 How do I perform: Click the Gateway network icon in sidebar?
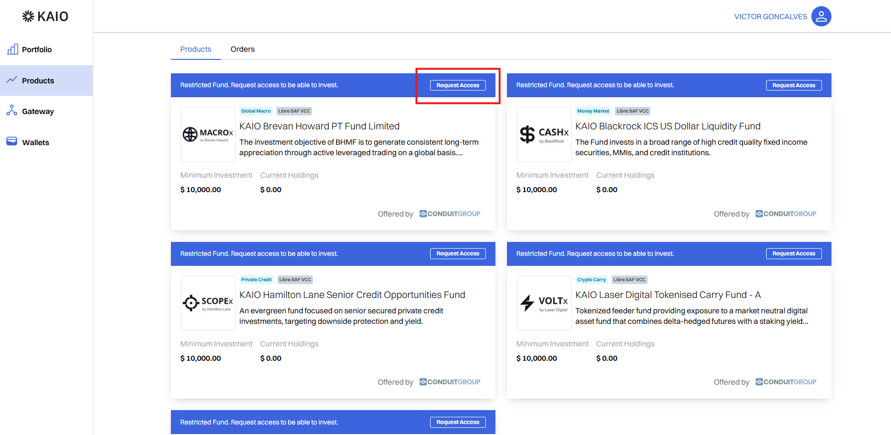coord(12,111)
